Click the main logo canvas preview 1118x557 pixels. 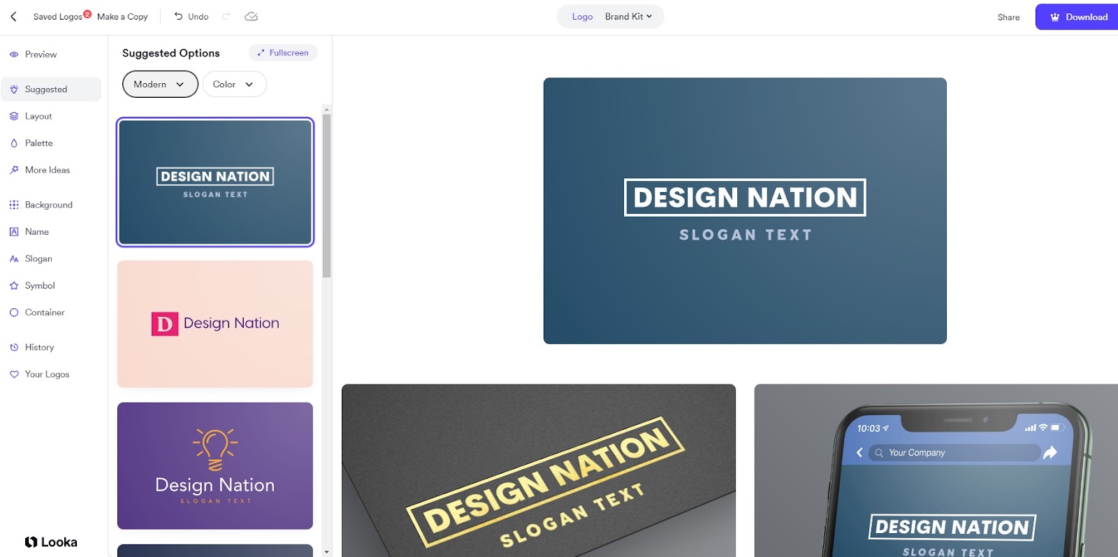click(745, 210)
